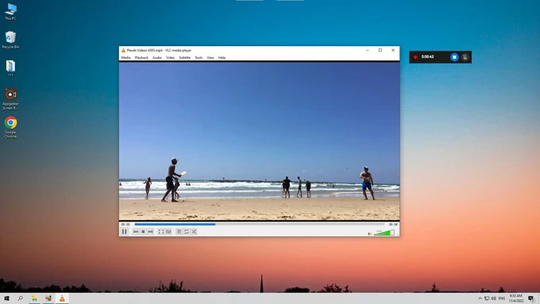The image size is (540, 304).
Task: Expand hidden system tray icons
Action: click(x=480, y=298)
